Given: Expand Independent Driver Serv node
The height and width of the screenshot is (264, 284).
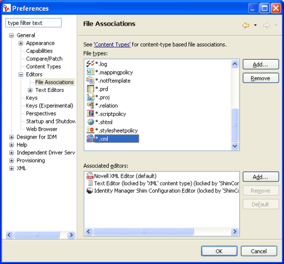Looking at the screenshot, I should [x=11, y=153].
